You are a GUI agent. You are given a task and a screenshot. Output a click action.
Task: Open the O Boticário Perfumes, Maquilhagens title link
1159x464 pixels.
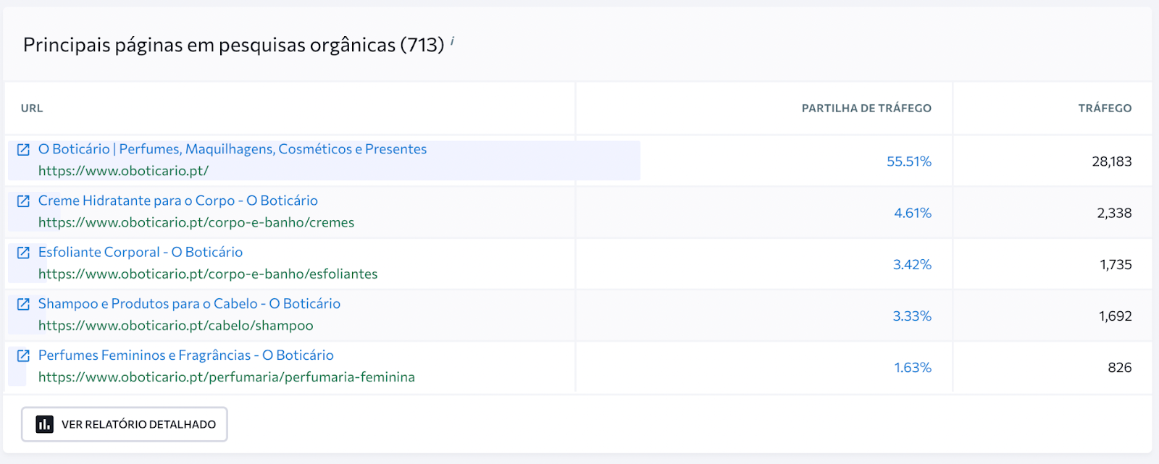[x=233, y=149]
